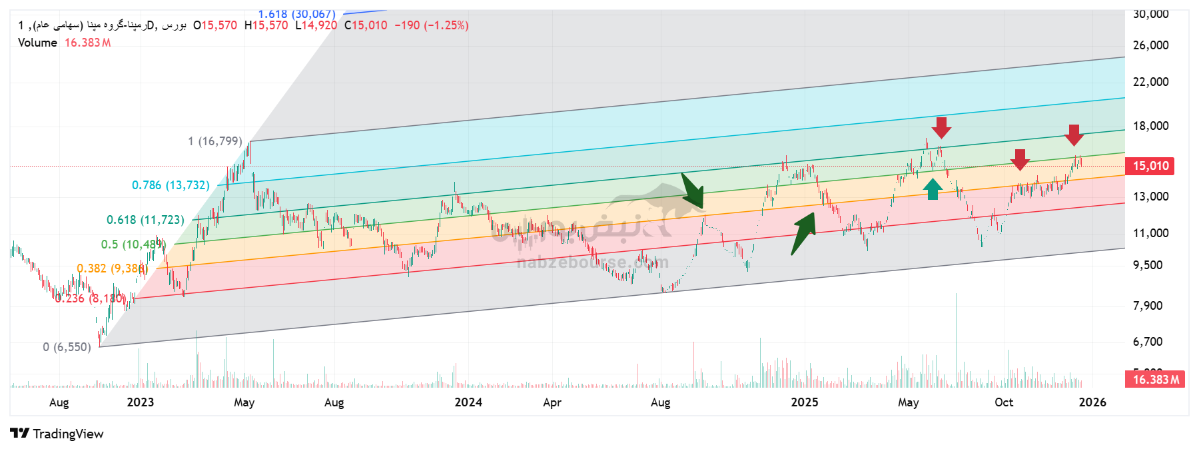Click the 2024 label on the time axis
Viewport: 1199px width, 451px height.
pyautogui.click(x=468, y=402)
